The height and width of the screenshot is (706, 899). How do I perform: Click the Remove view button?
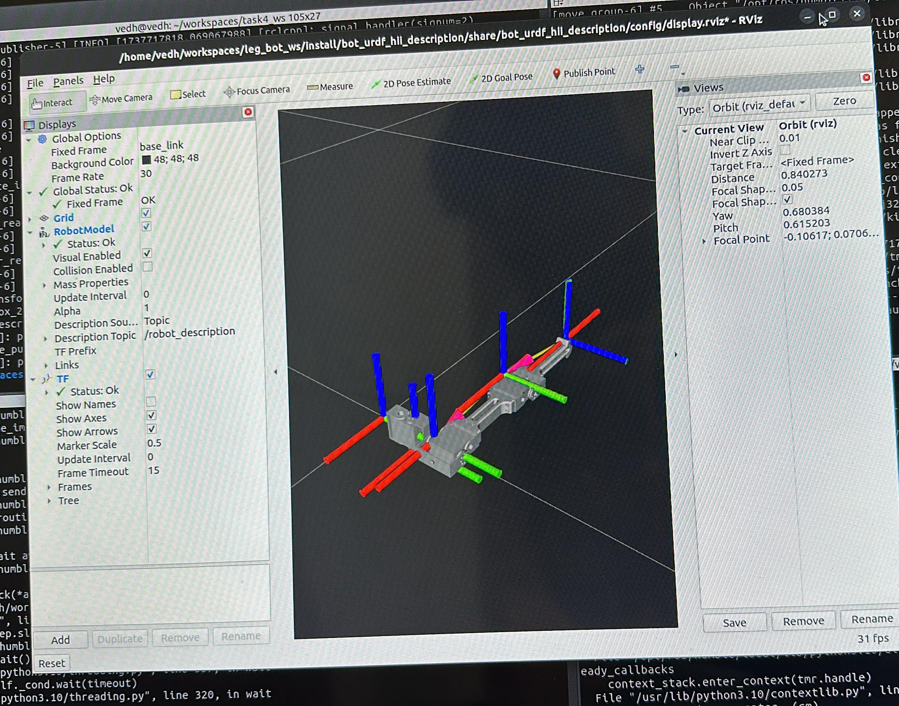point(803,621)
